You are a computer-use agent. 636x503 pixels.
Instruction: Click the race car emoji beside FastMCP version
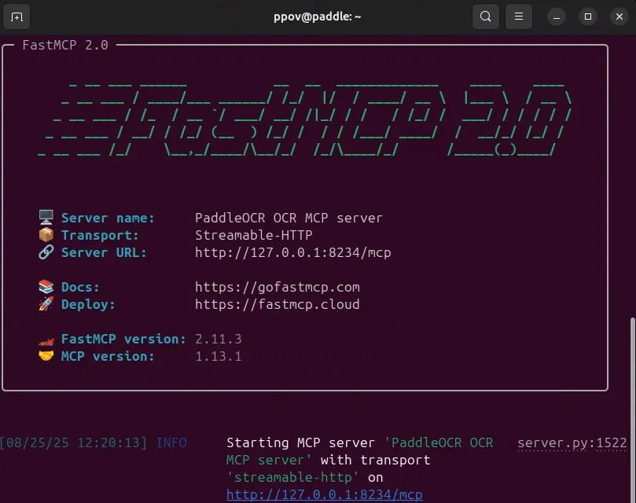pos(46,341)
